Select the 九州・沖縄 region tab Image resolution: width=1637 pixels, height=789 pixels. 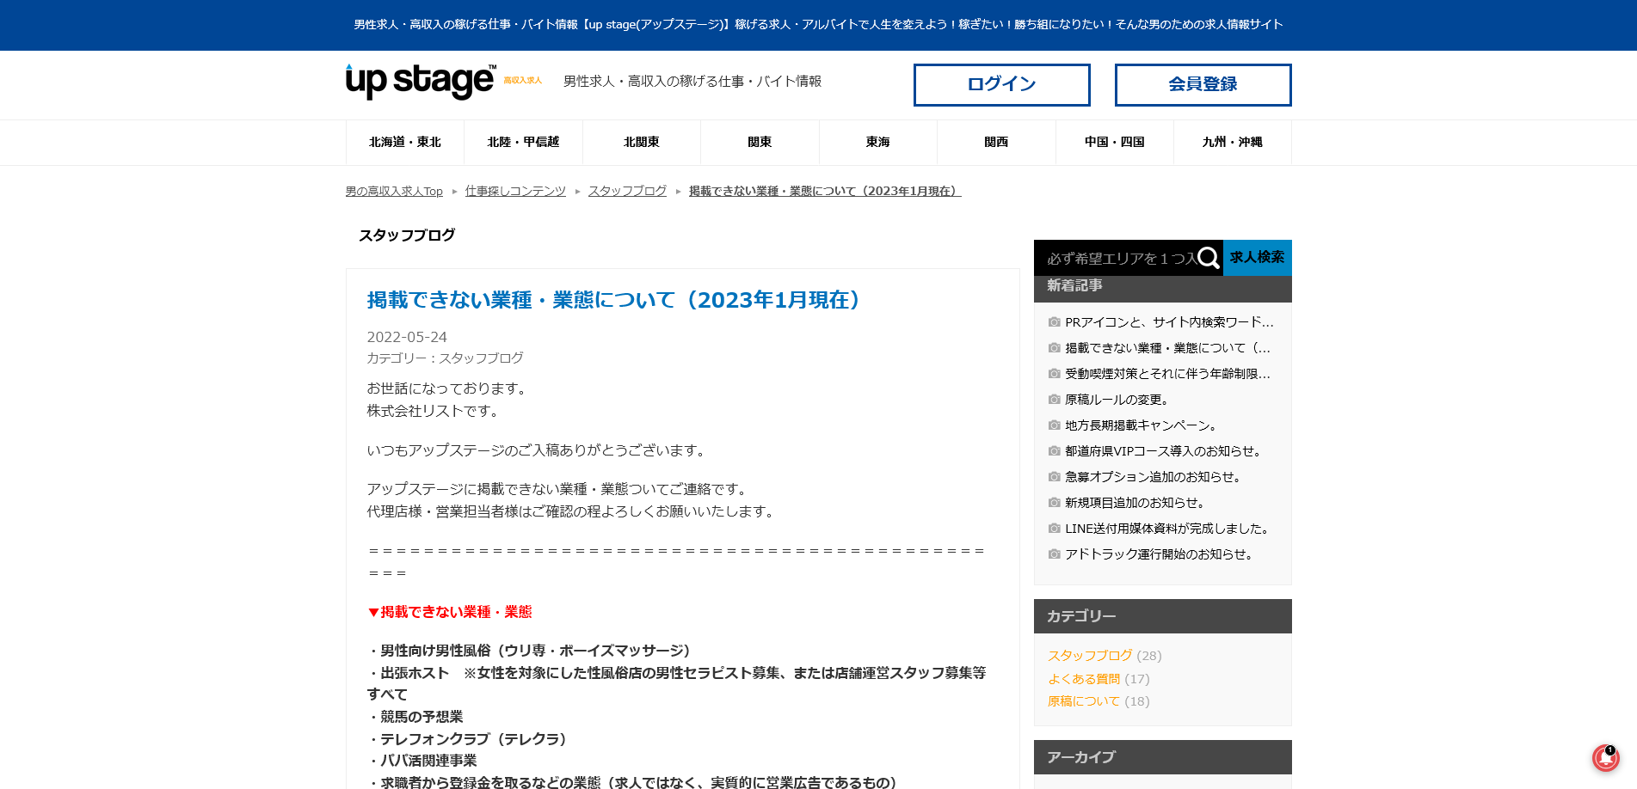point(1233,143)
